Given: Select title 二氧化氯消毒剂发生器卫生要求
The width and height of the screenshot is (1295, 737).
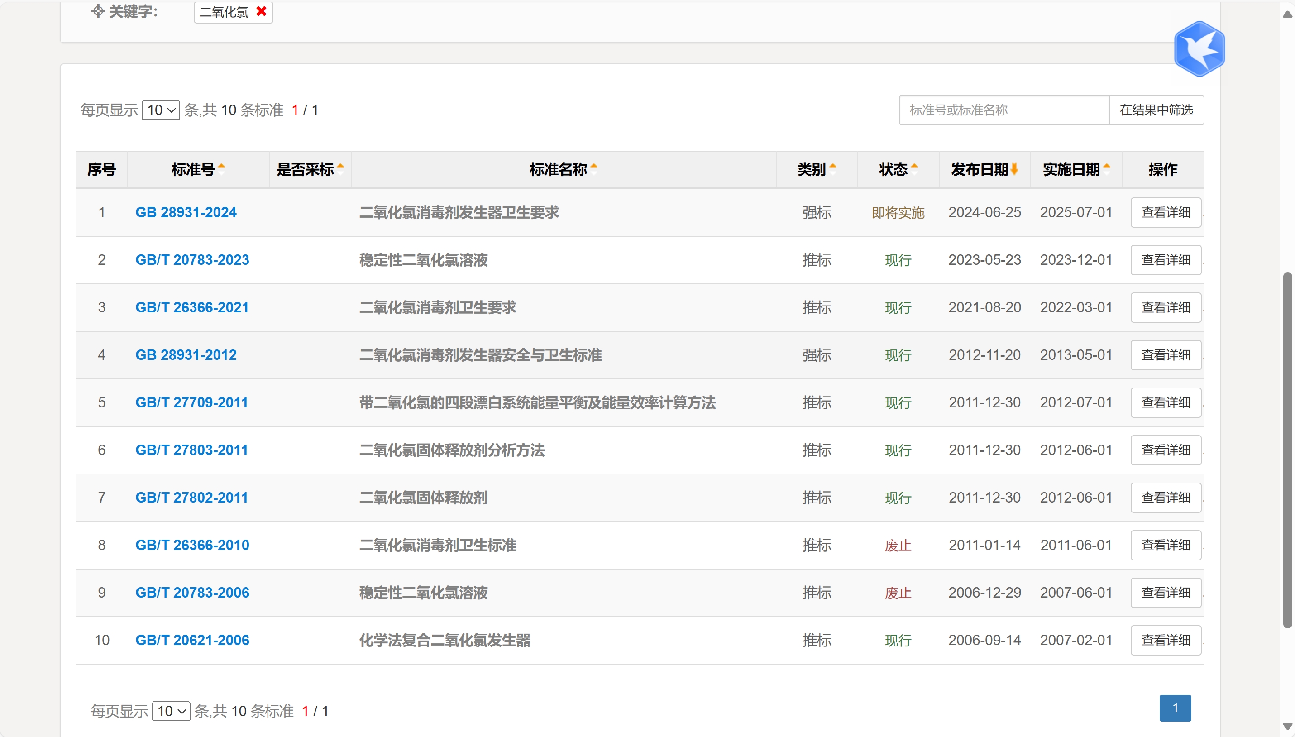Looking at the screenshot, I should [459, 212].
